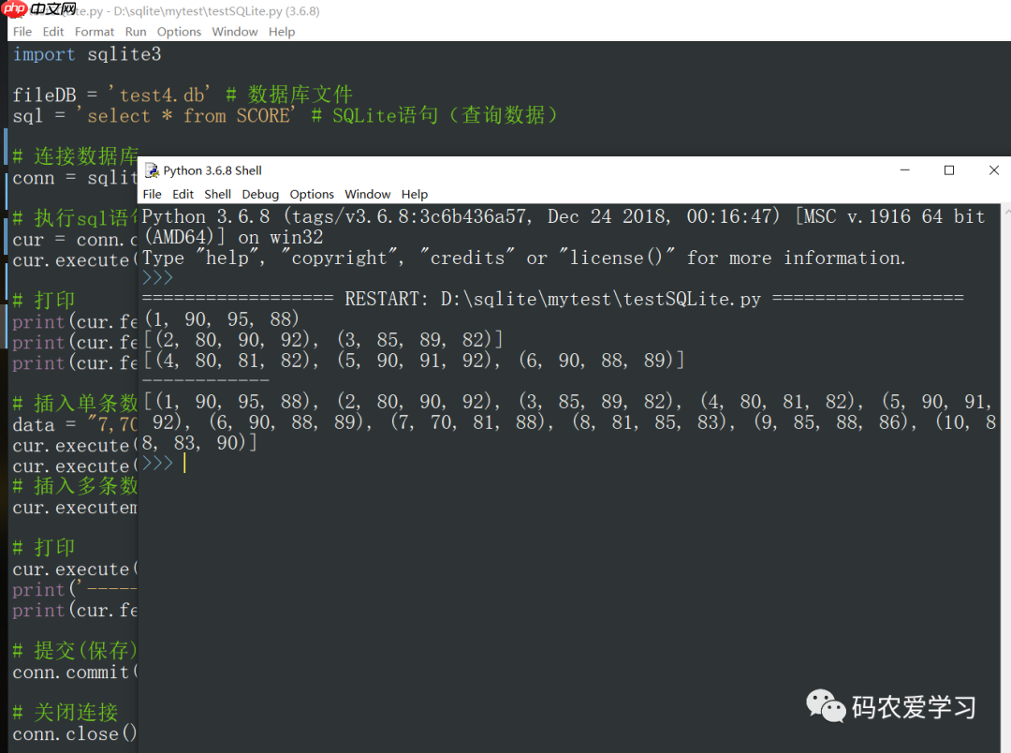Viewport: 1011px width, 753px height.
Task: Open Help menu in the editor window
Action: [x=282, y=32]
